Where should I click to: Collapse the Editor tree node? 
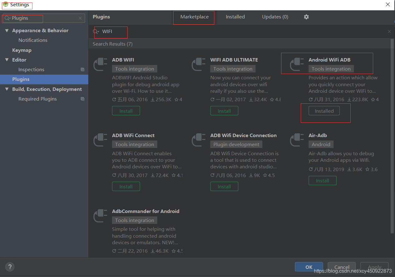[x=7, y=60]
